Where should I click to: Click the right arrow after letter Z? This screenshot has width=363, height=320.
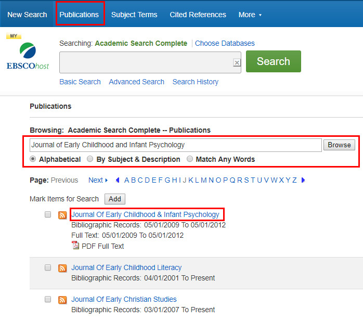pyautogui.click(x=303, y=180)
